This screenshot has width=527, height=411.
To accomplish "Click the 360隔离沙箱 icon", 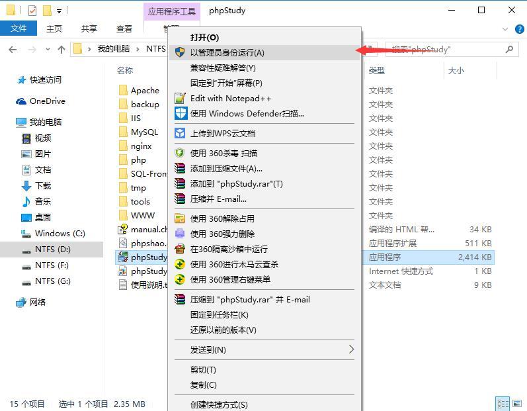I will pyautogui.click(x=180, y=249).
